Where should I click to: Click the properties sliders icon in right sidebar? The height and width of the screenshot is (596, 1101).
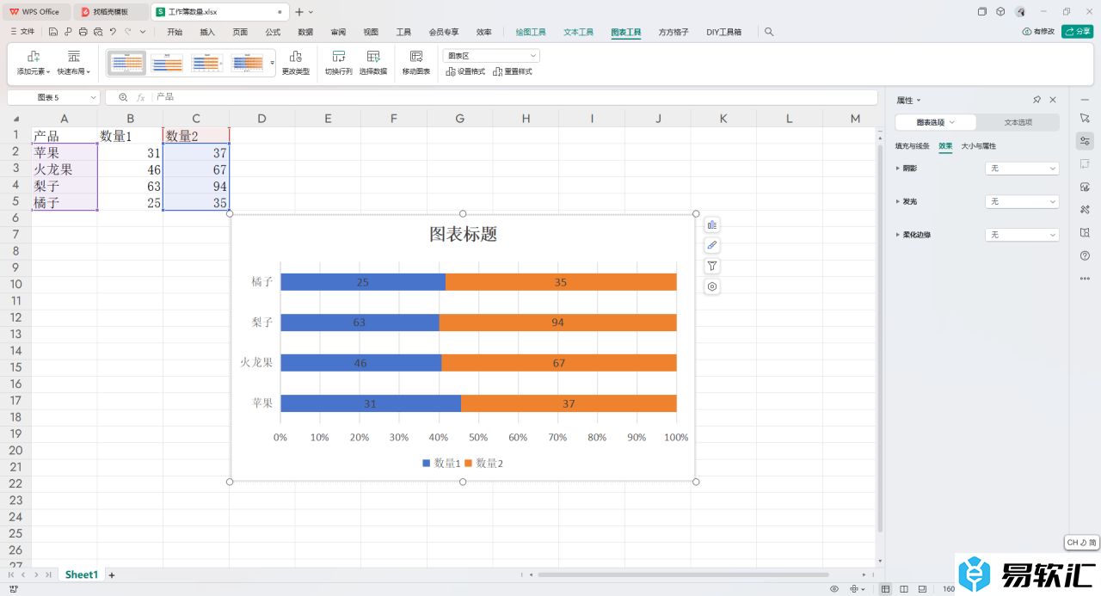point(1085,141)
